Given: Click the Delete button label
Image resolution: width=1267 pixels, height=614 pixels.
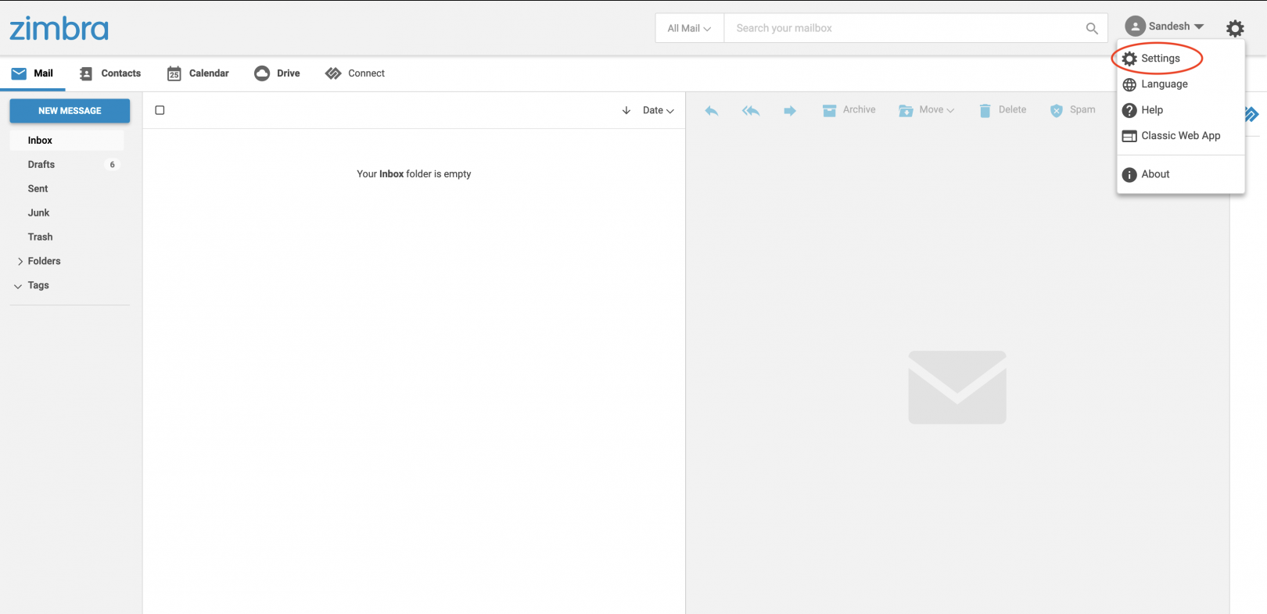Looking at the screenshot, I should pyautogui.click(x=1012, y=110).
